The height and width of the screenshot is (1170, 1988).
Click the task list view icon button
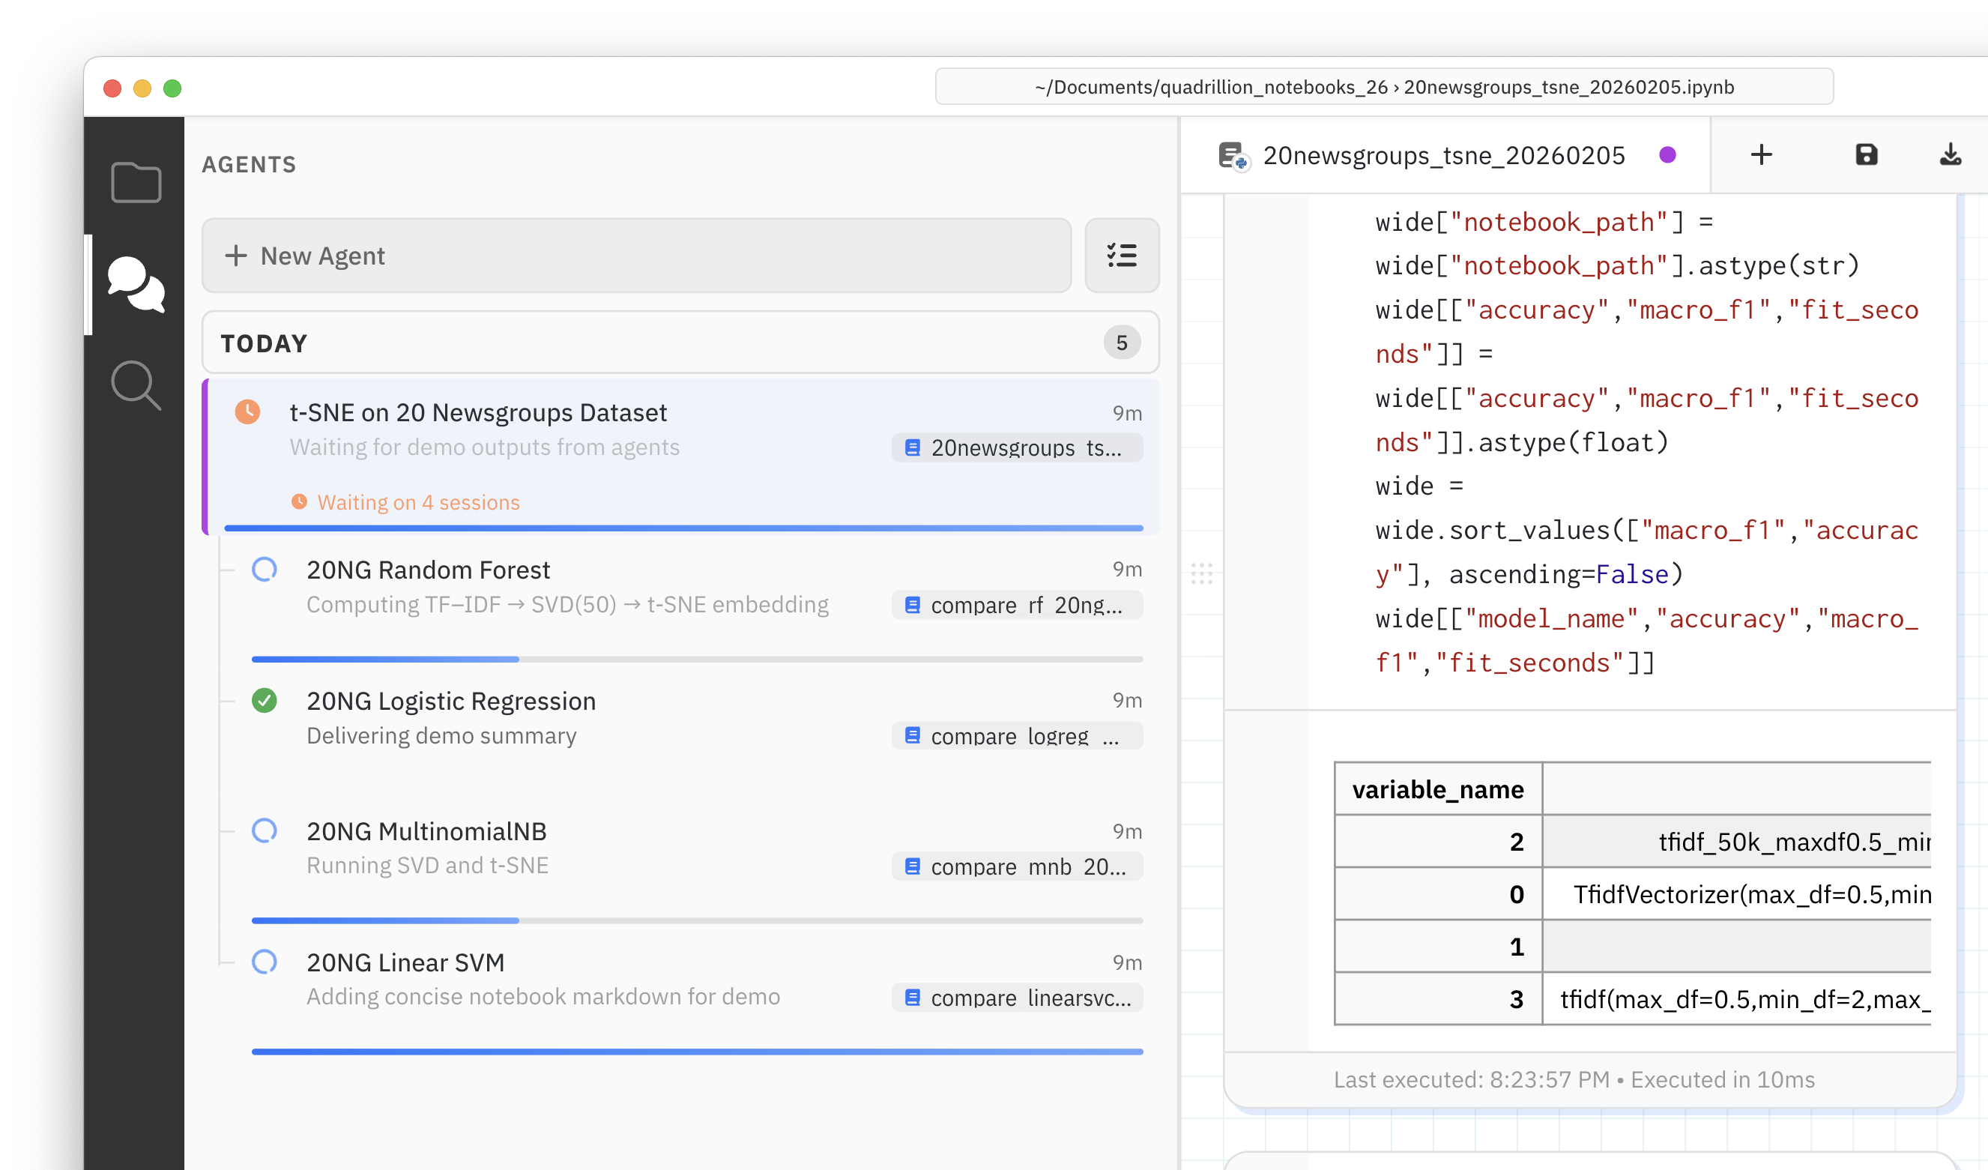point(1121,255)
